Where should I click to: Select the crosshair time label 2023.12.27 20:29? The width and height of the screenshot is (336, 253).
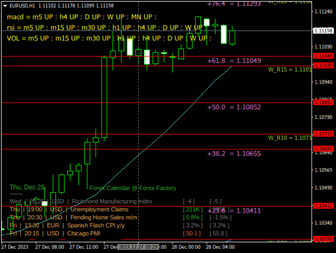coord(139,247)
